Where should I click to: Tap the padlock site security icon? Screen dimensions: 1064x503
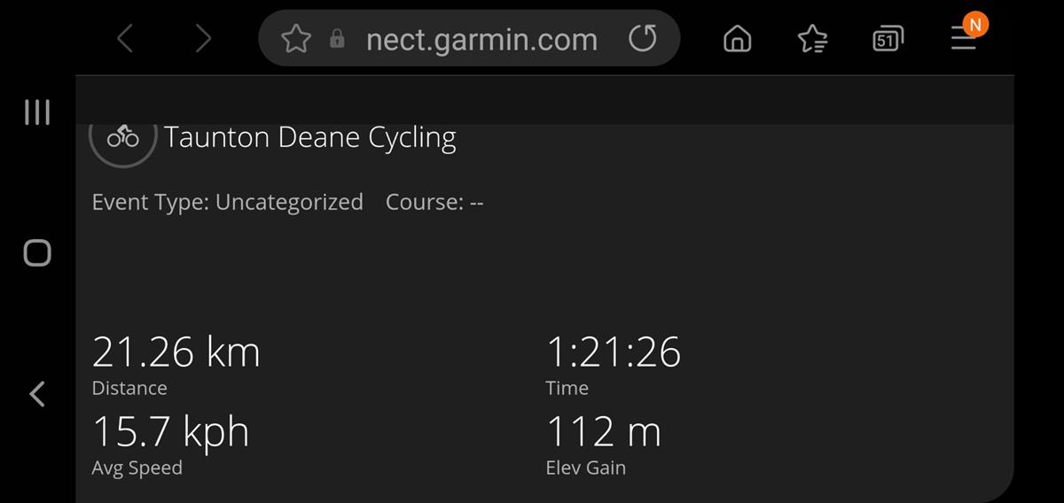click(337, 39)
